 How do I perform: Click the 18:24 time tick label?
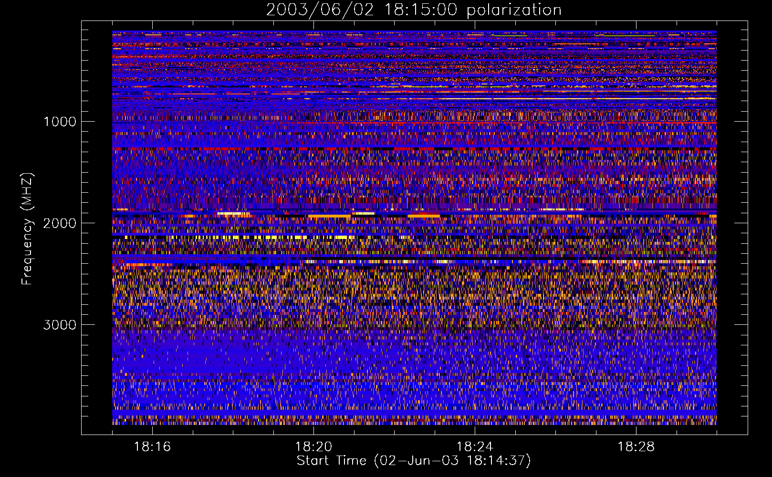(475, 447)
